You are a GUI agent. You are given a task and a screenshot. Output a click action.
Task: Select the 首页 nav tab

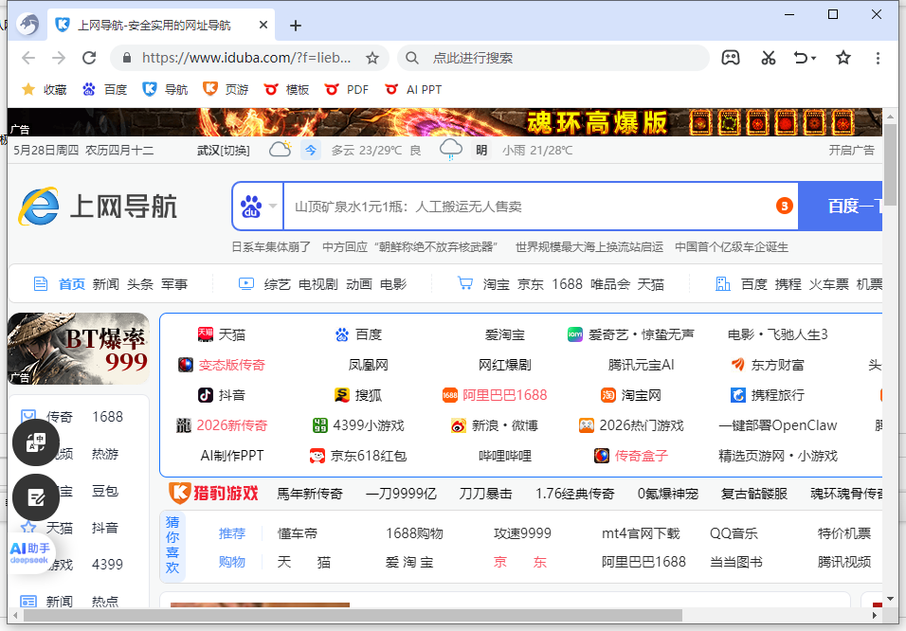72,284
